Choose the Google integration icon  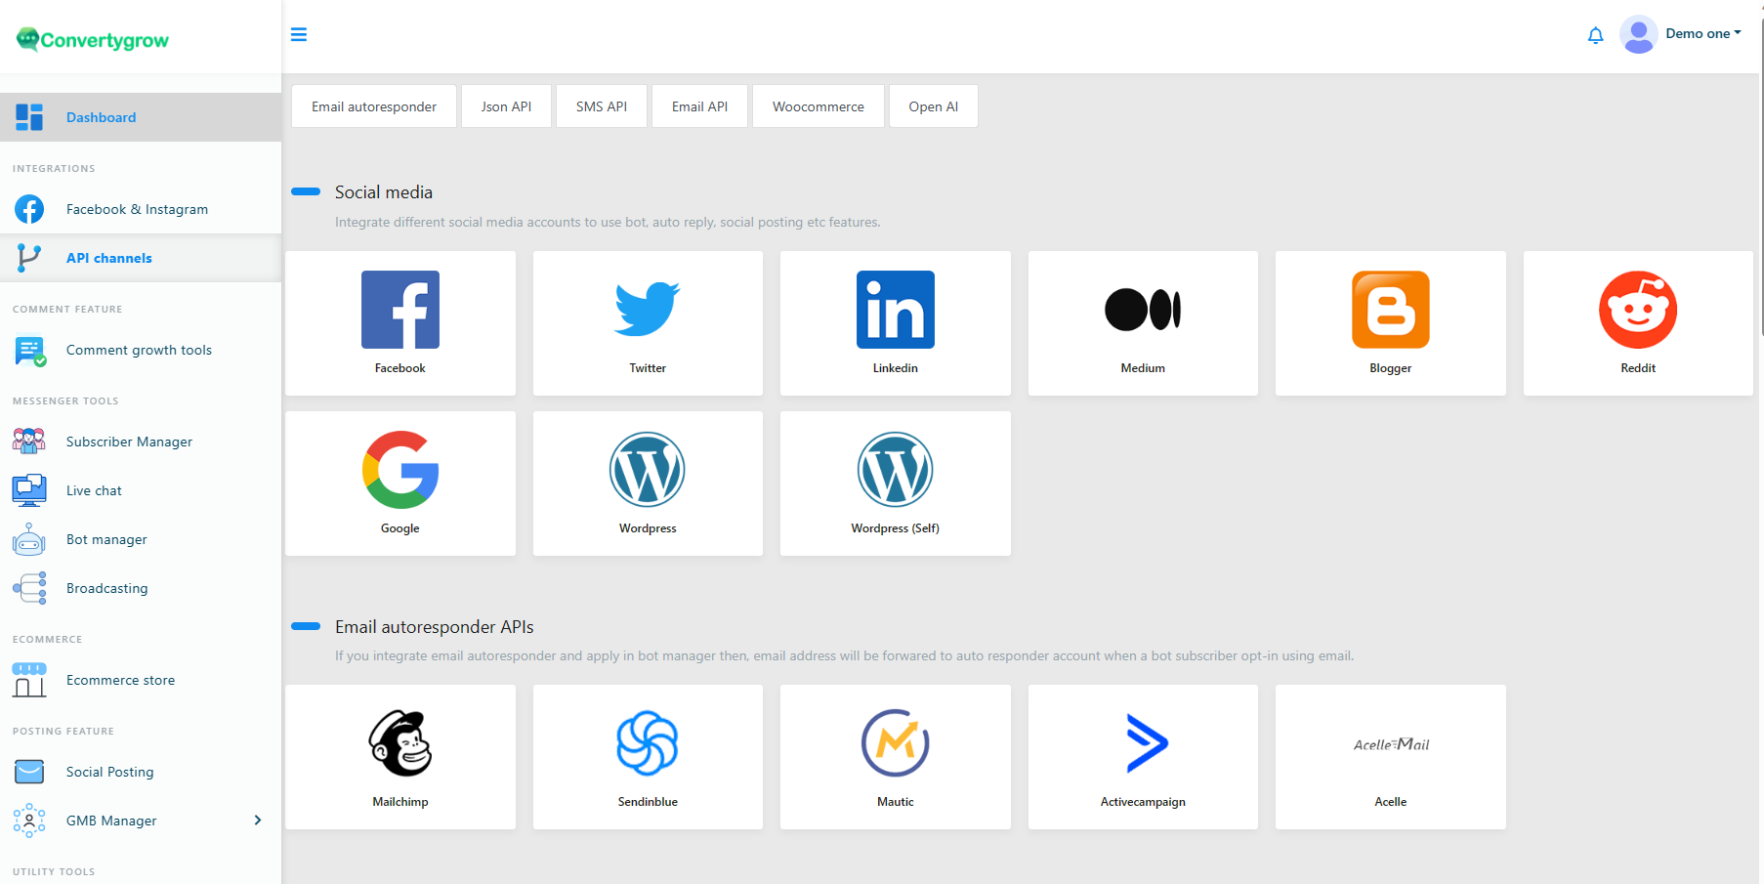click(400, 470)
